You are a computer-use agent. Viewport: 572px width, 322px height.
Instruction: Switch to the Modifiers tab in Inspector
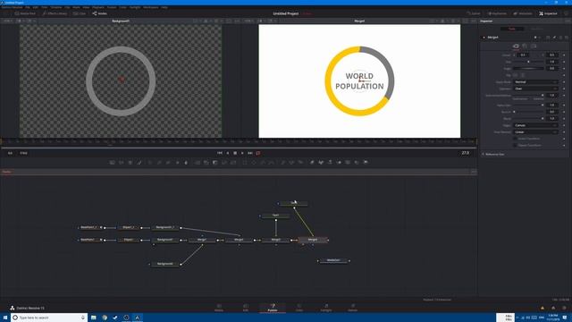[x=536, y=29]
